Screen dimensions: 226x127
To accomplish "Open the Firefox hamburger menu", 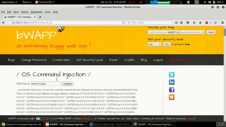I will click(x=222, y=23).
